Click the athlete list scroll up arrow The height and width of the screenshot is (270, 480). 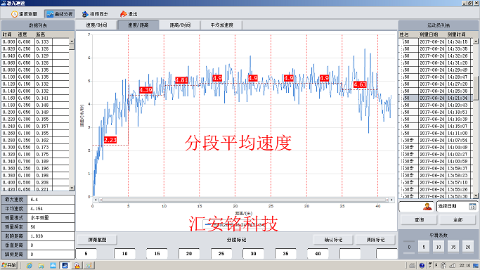click(476, 41)
